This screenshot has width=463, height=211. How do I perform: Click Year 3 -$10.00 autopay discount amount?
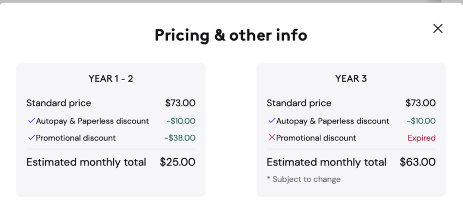tap(421, 121)
